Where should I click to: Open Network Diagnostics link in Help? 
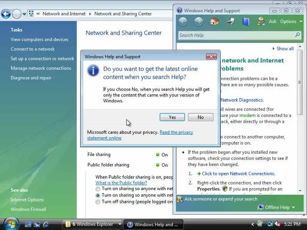242,100
